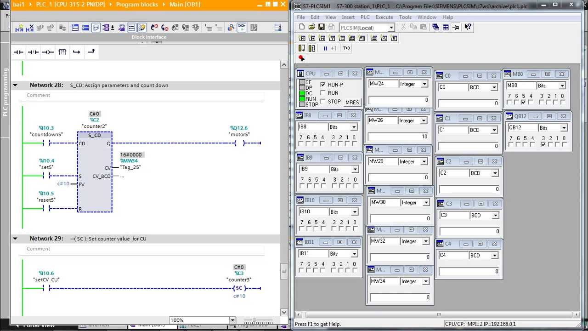Viewport: 588px width, 331px height.
Task: Open a branch in the ladder toolbar
Action: (77, 52)
